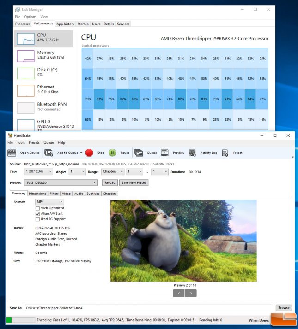Click the Save As file path field
This screenshot has height=329, width=298.
tap(149, 308)
